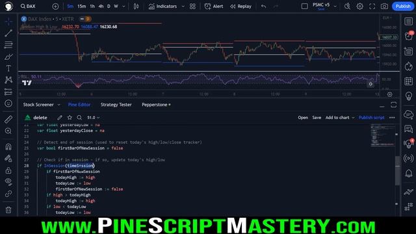Switch to the Strategy Tester tab

pos(116,105)
